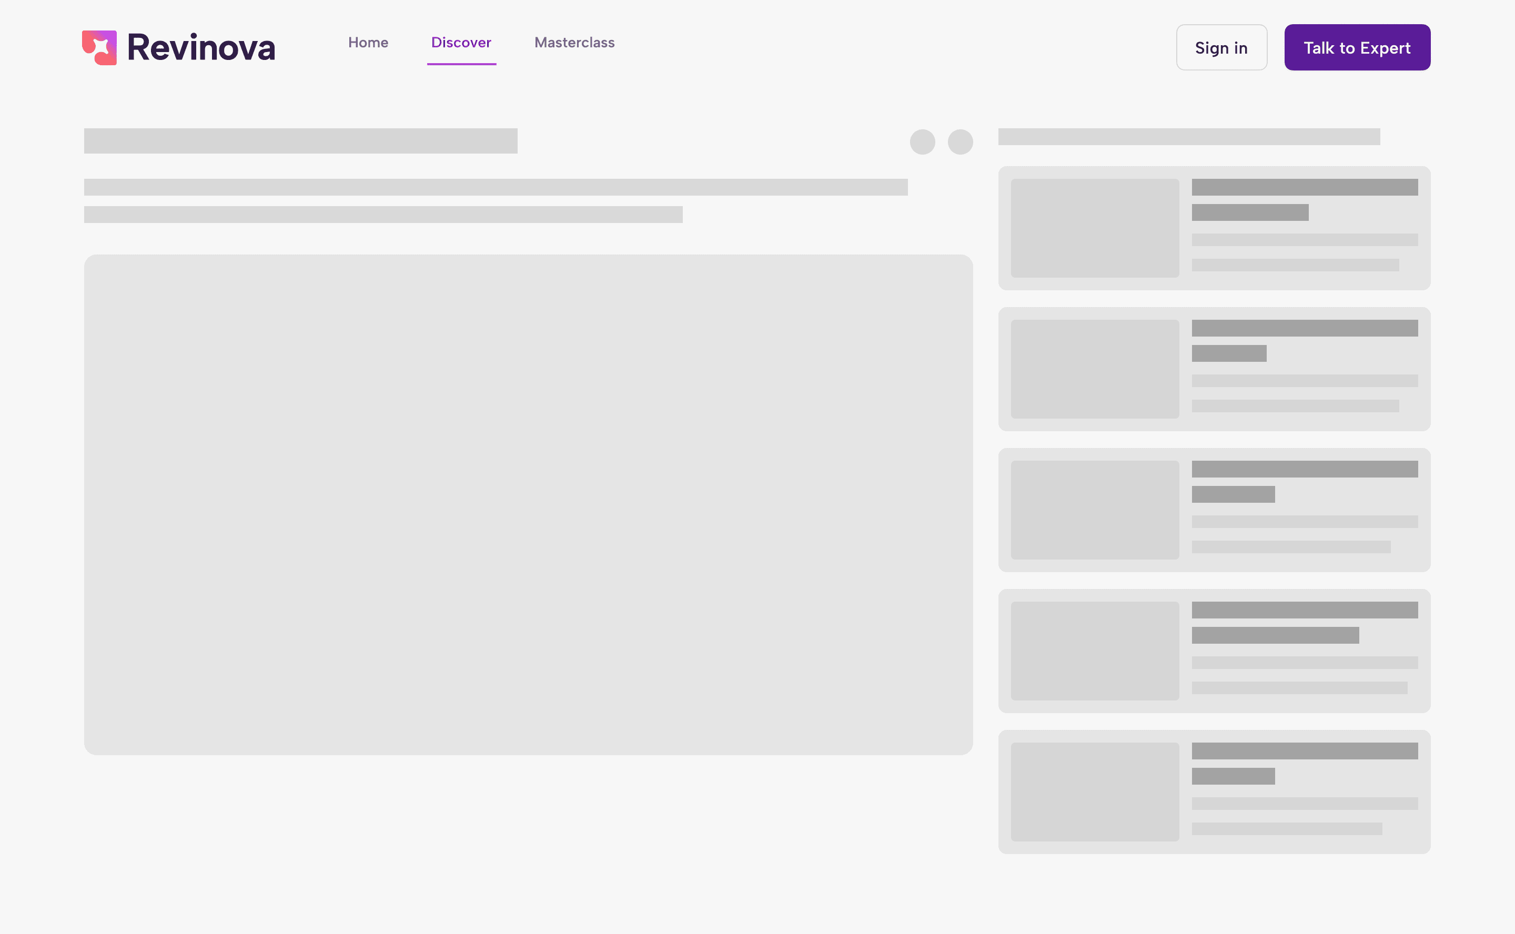Go to the Masterclass page
The image size is (1515, 934).
[x=574, y=43]
